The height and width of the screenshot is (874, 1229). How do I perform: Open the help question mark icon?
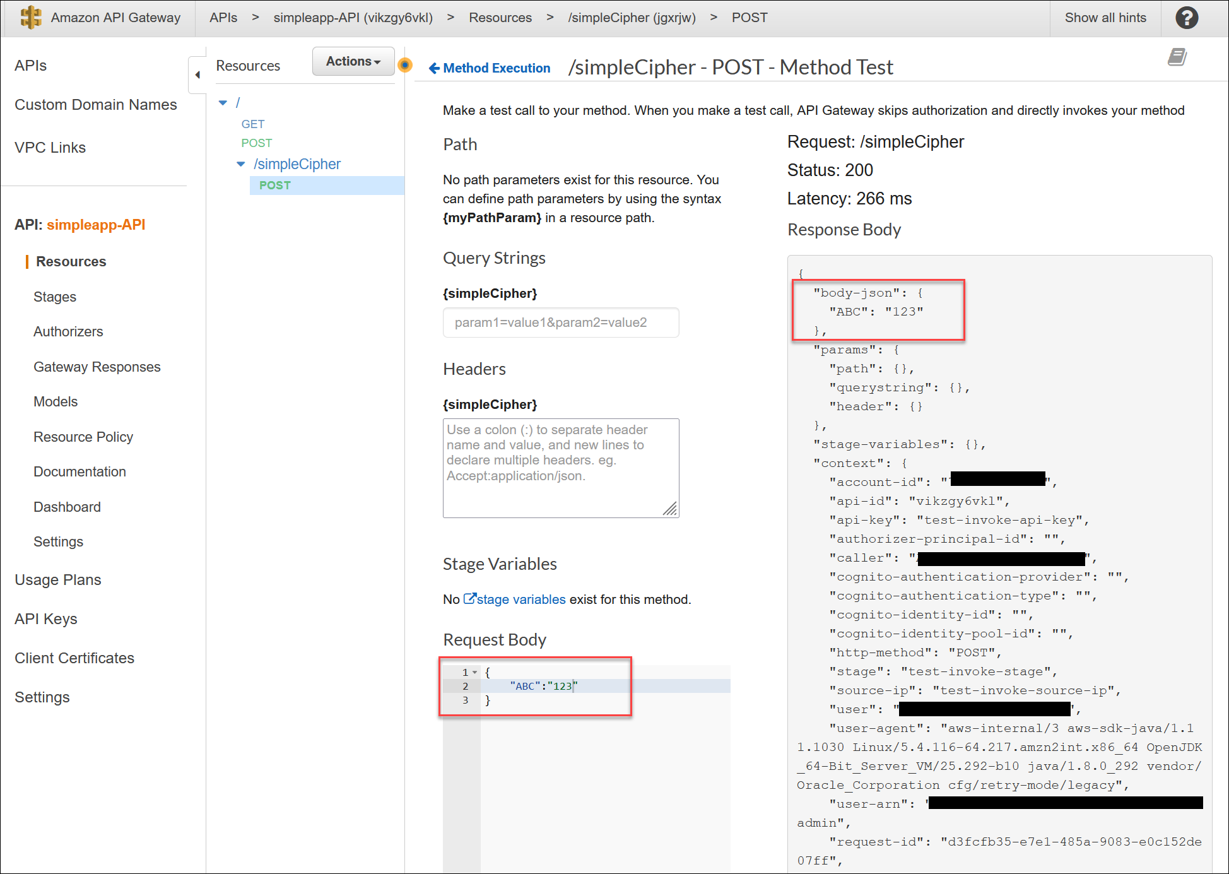[1186, 18]
